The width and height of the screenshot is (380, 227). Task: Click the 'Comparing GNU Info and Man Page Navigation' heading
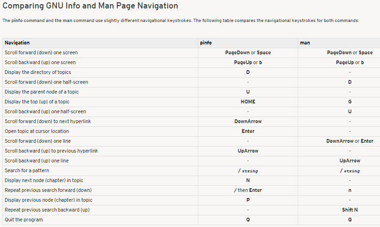pos(90,6)
